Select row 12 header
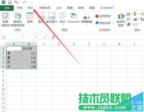This screenshot has width=144, height=112. click(3, 98)
